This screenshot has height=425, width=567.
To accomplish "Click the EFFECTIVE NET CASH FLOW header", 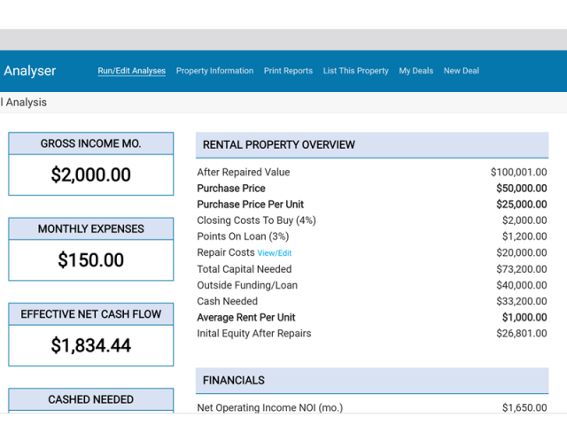I will pyautogui.click(x=90, y=314).
